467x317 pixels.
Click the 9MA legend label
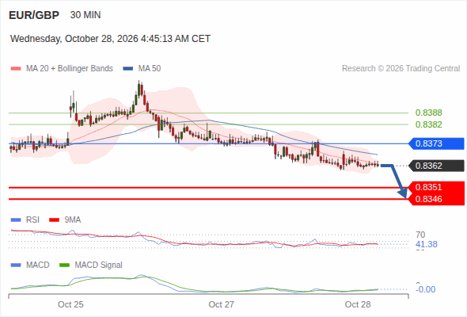[73, 220]
